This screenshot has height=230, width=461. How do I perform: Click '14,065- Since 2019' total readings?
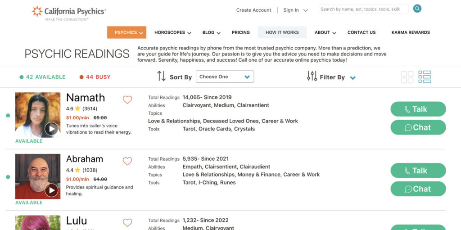click(207, 97)
